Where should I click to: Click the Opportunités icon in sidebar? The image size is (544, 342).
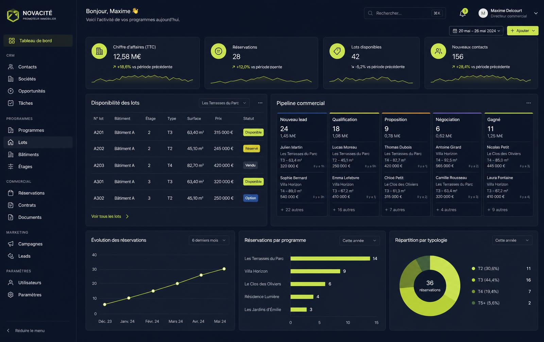tap(11, 91)
